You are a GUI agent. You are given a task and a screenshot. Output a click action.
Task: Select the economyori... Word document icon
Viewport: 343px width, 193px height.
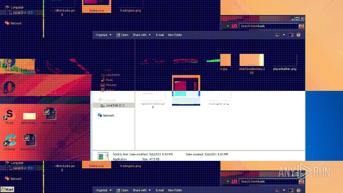tap(29, 142)
